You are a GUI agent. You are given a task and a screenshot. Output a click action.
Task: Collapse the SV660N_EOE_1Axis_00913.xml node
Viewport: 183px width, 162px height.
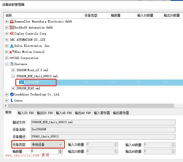click(13, 76)
